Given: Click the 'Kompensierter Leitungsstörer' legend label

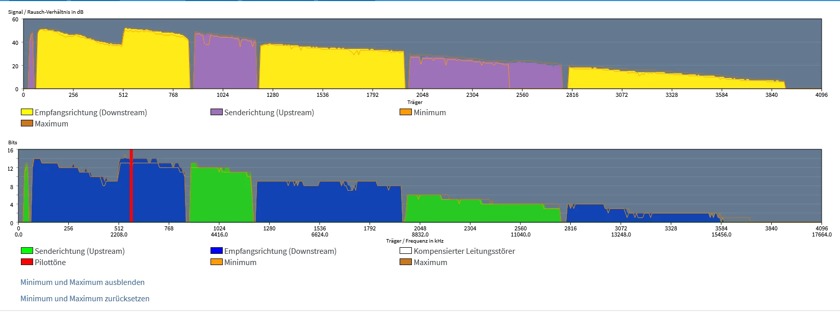Looking at the screenshot, I should coord(464,251).
